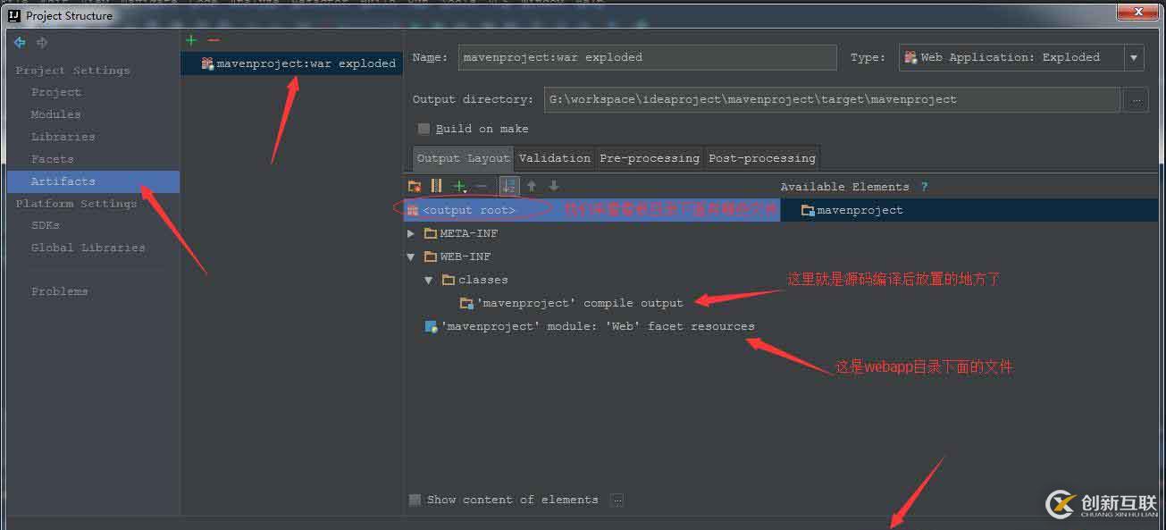Collapse the WEB-INF tree node
This screenshot has width=1166, height=530.
[x=411, y=257]
